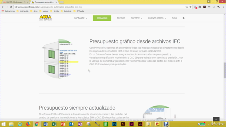Click the ACCA Software logo
This screenshot has height=127, width=226.
click(46, 18)
